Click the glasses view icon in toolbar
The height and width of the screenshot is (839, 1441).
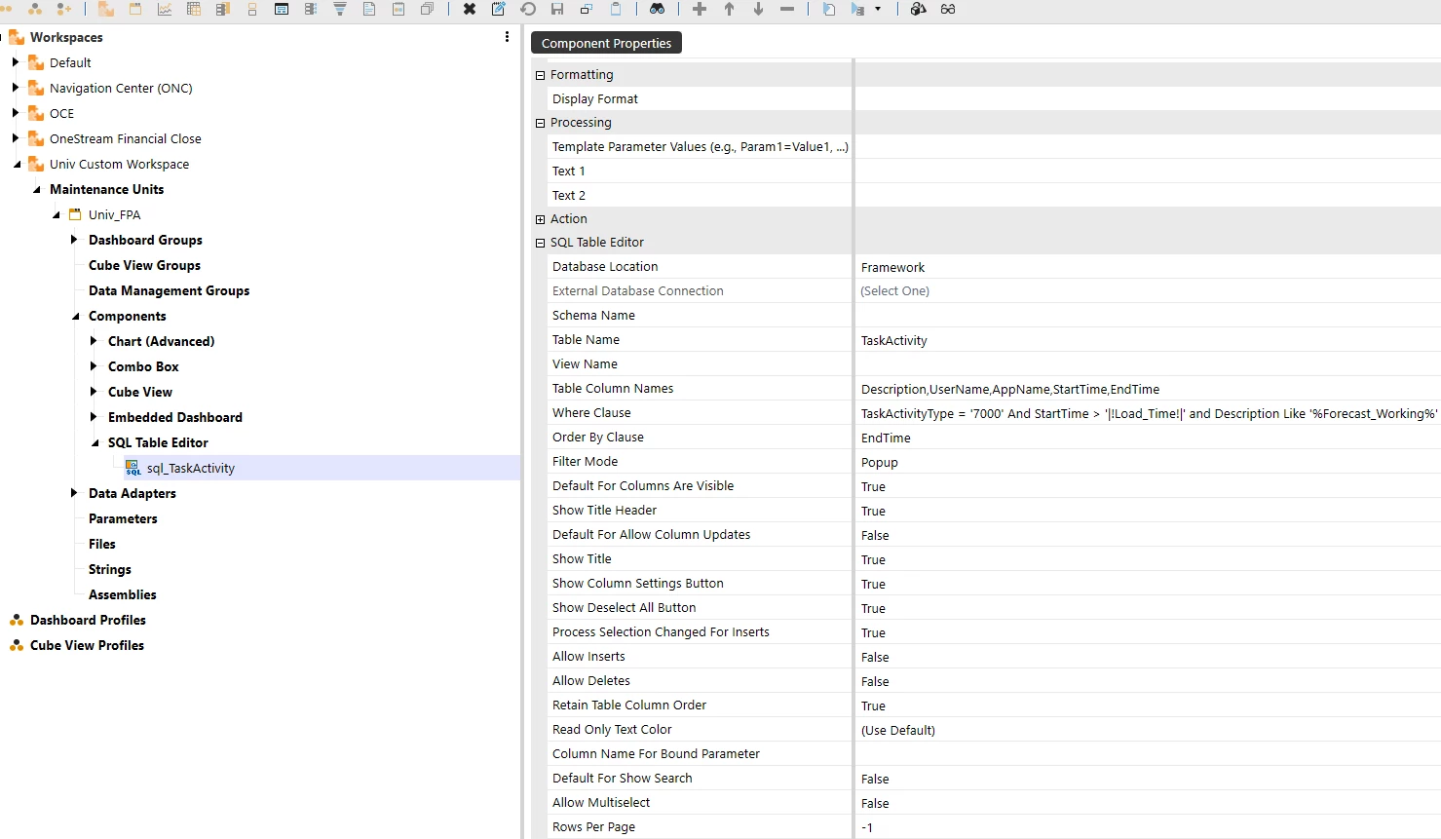948,9
